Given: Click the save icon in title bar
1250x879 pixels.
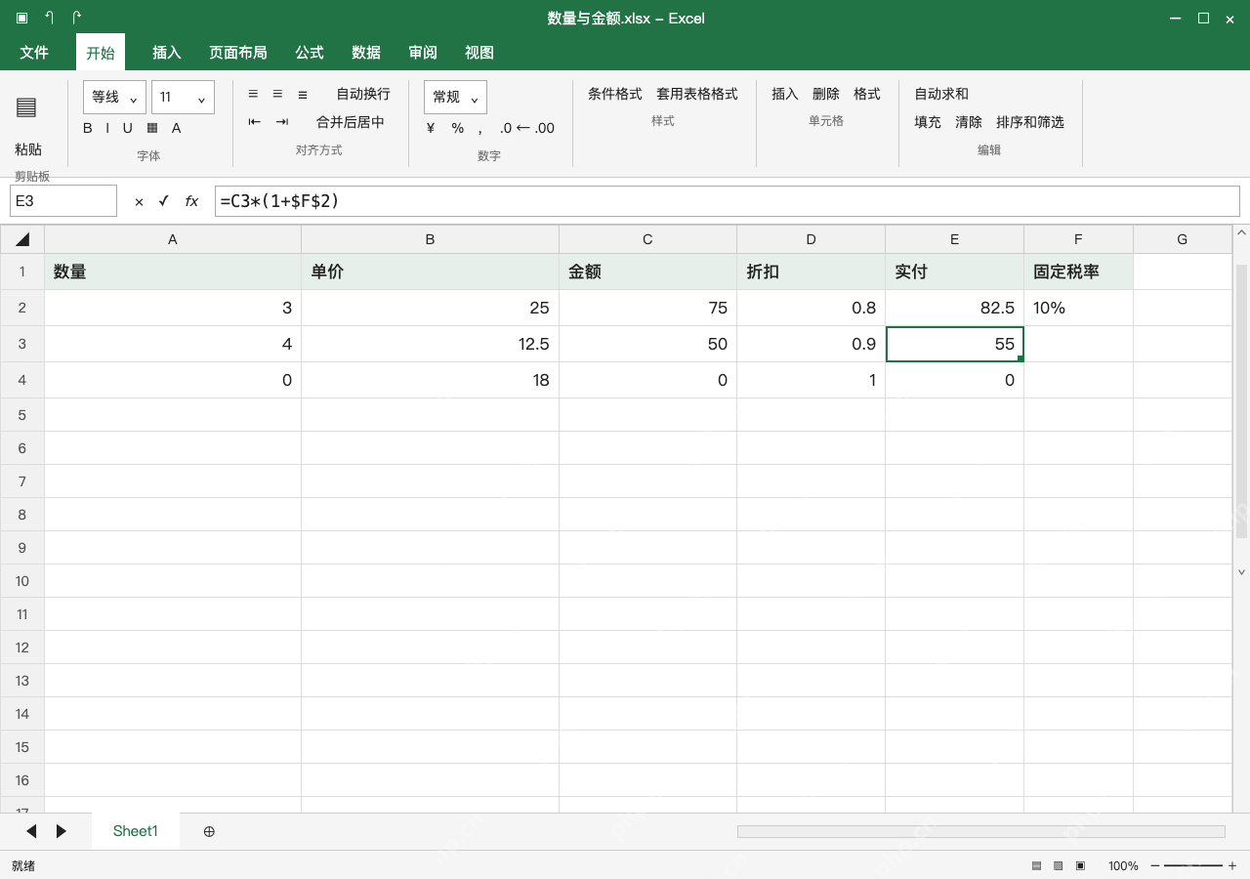Looking at the screenshot, I should pyautogui.click(x=21, y=18).
